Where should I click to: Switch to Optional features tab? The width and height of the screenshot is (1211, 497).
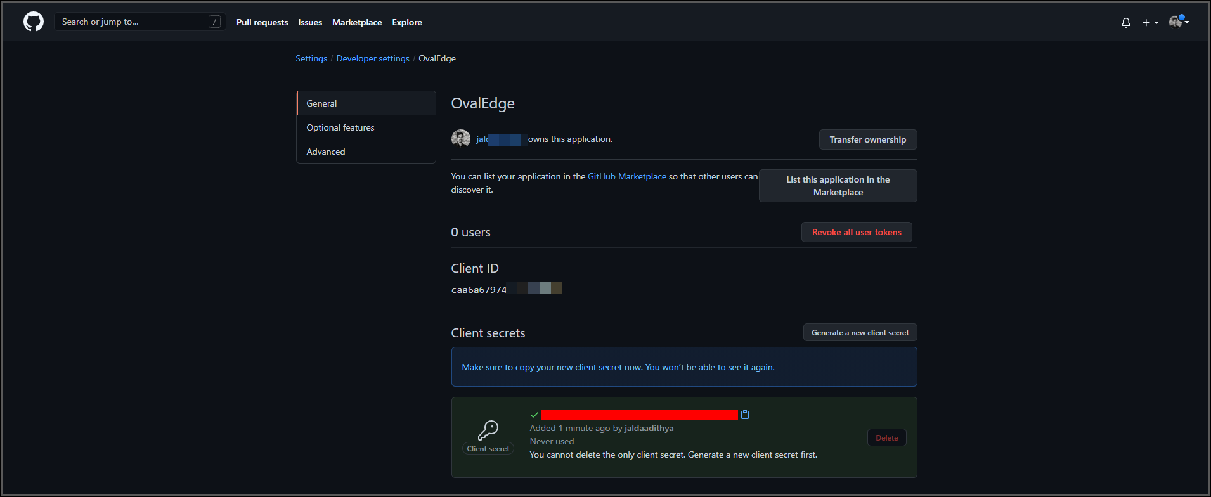[x=366, y=127]
